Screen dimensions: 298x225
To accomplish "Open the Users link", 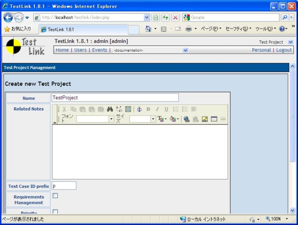I will tap(80, 50).
